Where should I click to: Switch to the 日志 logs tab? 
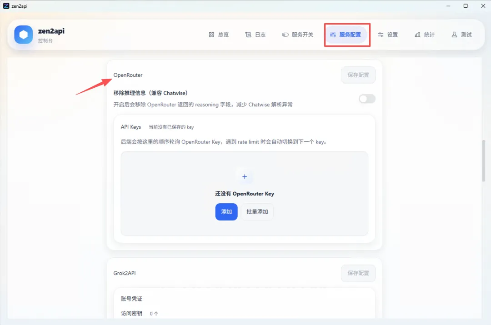255,35
